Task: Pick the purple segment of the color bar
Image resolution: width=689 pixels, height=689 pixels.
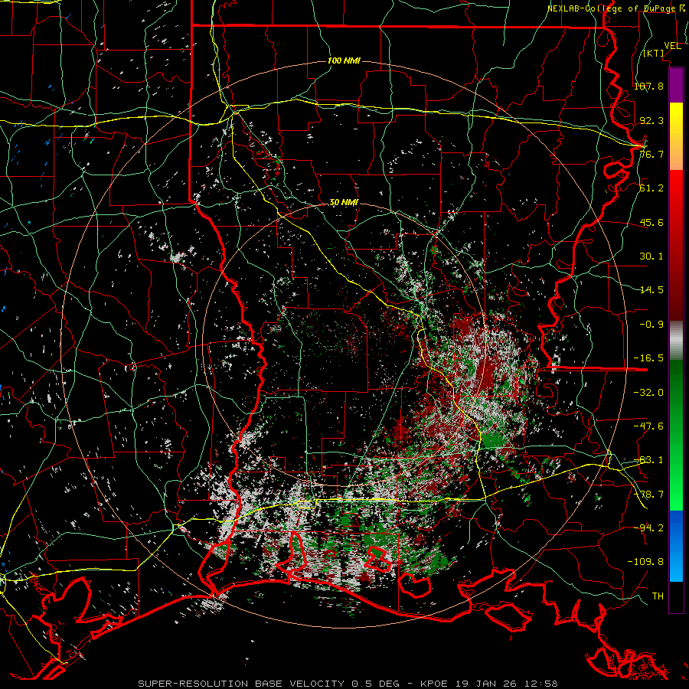Action: (x=676, y=85)
